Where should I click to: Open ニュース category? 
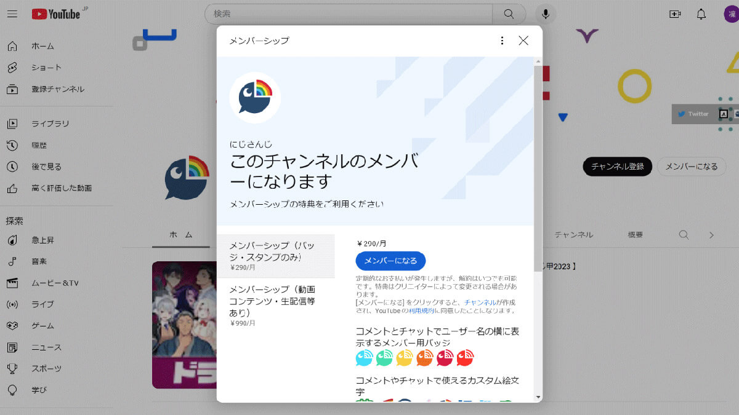tap(46, 347)
